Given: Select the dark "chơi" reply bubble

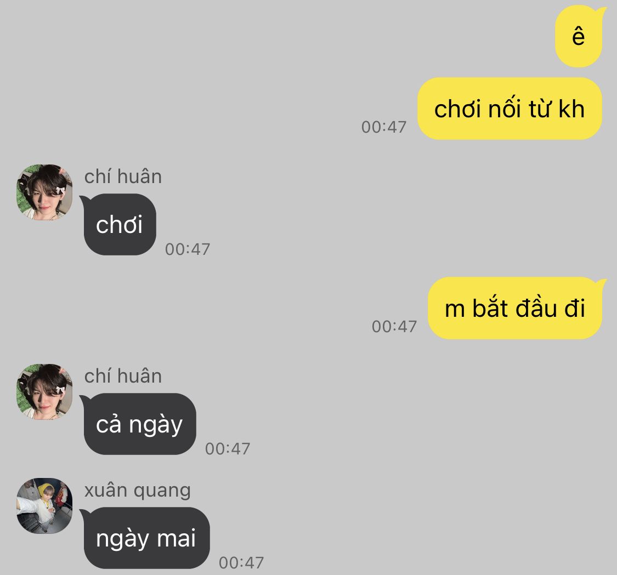Looking at the screenshot, I should pos(119,225).
